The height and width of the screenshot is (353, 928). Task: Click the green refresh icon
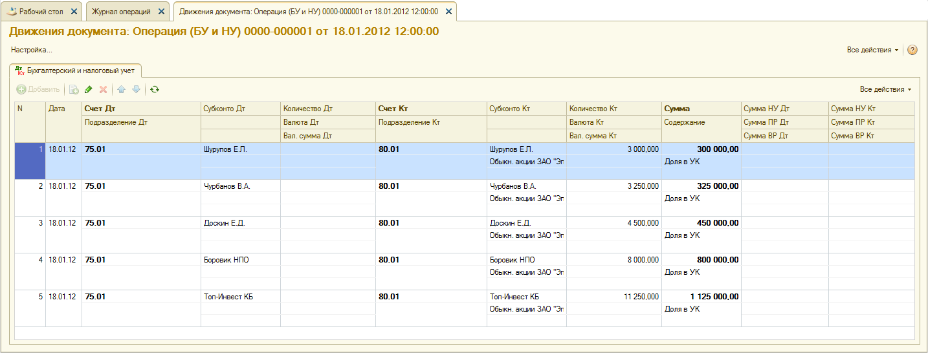click(154, 89)
